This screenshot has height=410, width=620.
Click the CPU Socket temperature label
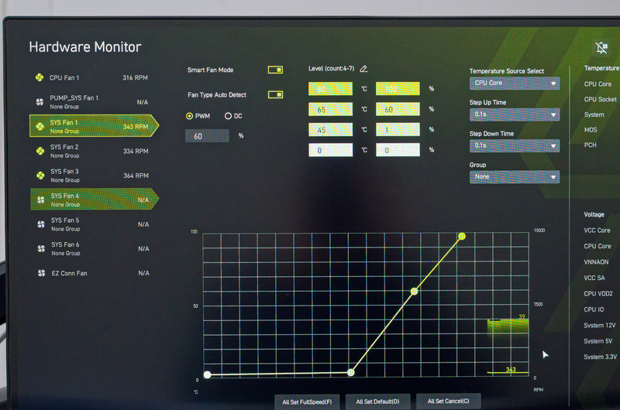point(600,99)
